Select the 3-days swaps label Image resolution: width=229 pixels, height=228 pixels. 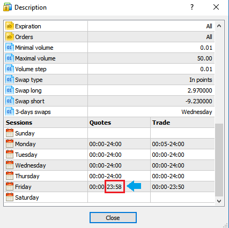33,112
